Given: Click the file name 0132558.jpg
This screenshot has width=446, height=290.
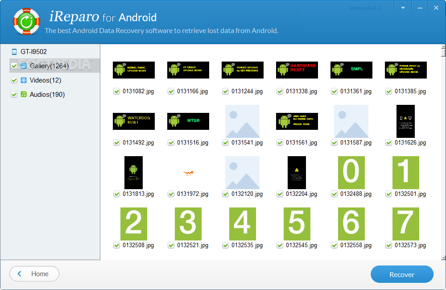Looking at the screenshot, I should pyautogui.click(x=356, y=245).
